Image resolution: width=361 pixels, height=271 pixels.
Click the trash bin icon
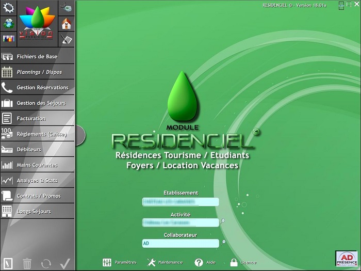click(x=27, y=263)
